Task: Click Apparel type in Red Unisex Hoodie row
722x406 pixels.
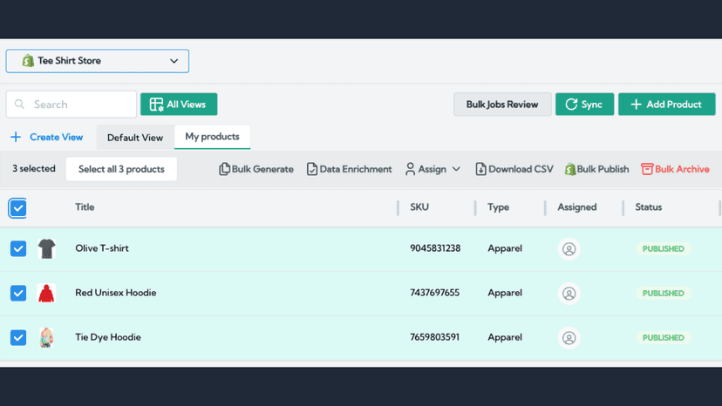Action: 505,293
